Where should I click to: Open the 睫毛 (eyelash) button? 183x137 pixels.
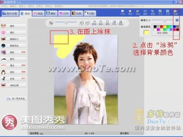click(16, 59)
